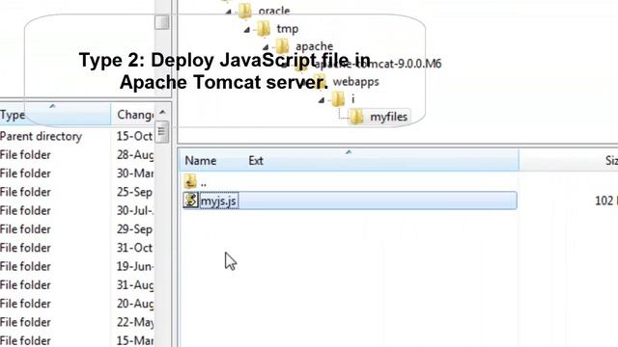Click the 102 size value of myjs.js

[604, 200]
